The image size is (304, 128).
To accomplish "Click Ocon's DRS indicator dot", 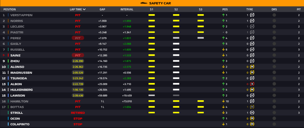I will point(274,118).
